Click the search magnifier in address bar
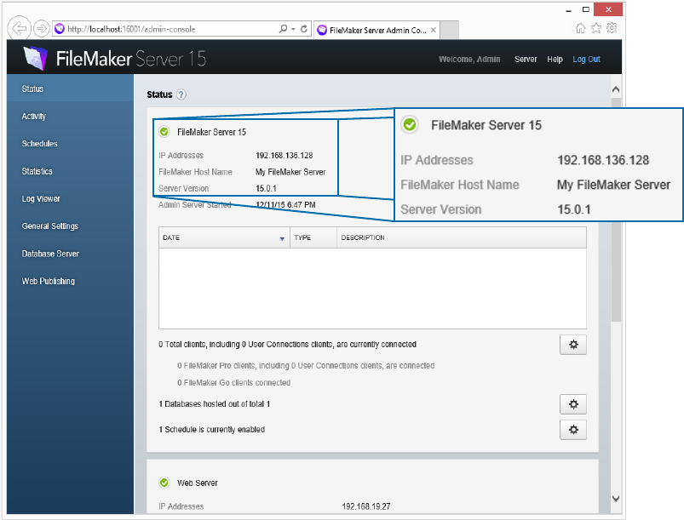Viewport: 684px width, 520px height. (283, 29)
